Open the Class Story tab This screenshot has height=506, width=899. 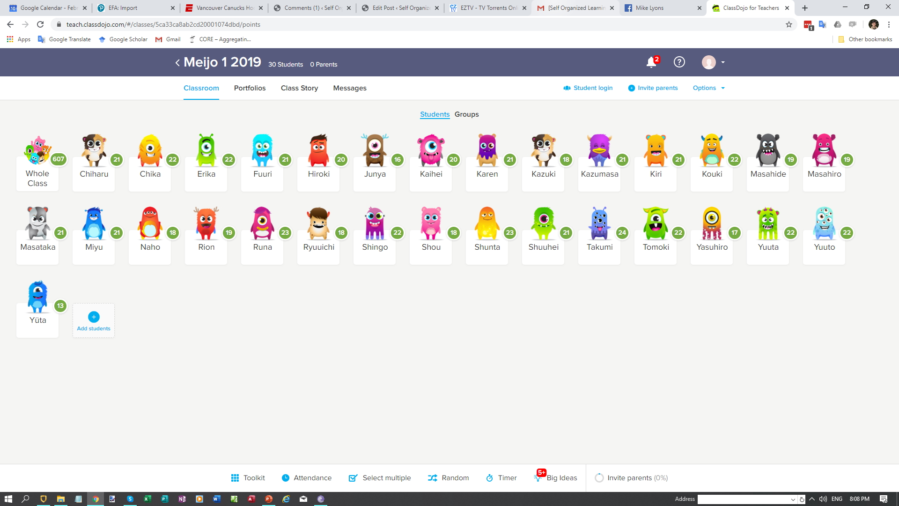click(300, 88)
